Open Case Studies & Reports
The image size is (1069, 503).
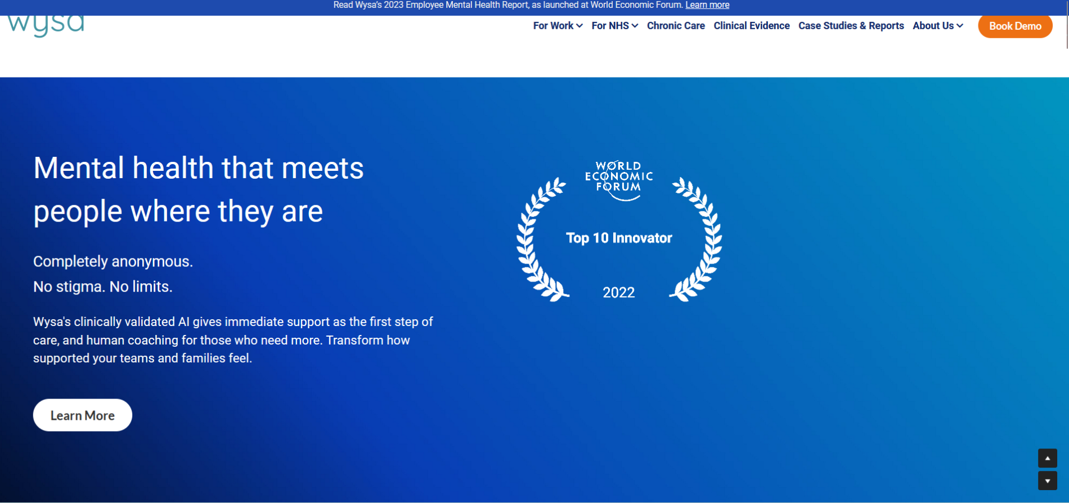point(851,26)
